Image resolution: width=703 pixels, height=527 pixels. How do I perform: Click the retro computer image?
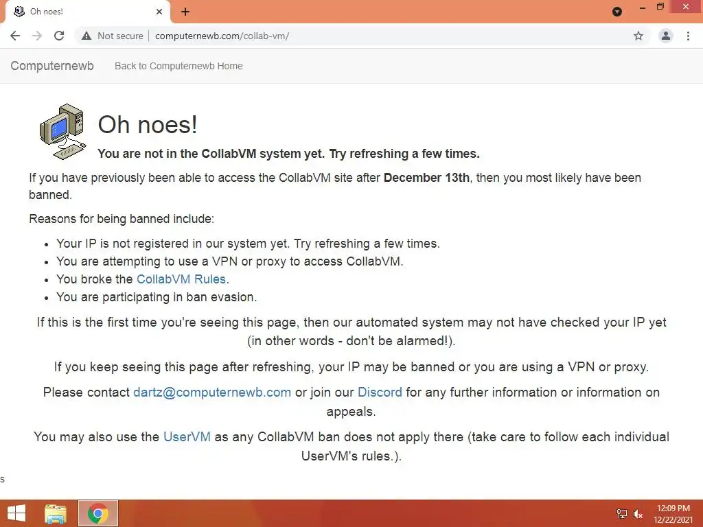pos(62,131)
